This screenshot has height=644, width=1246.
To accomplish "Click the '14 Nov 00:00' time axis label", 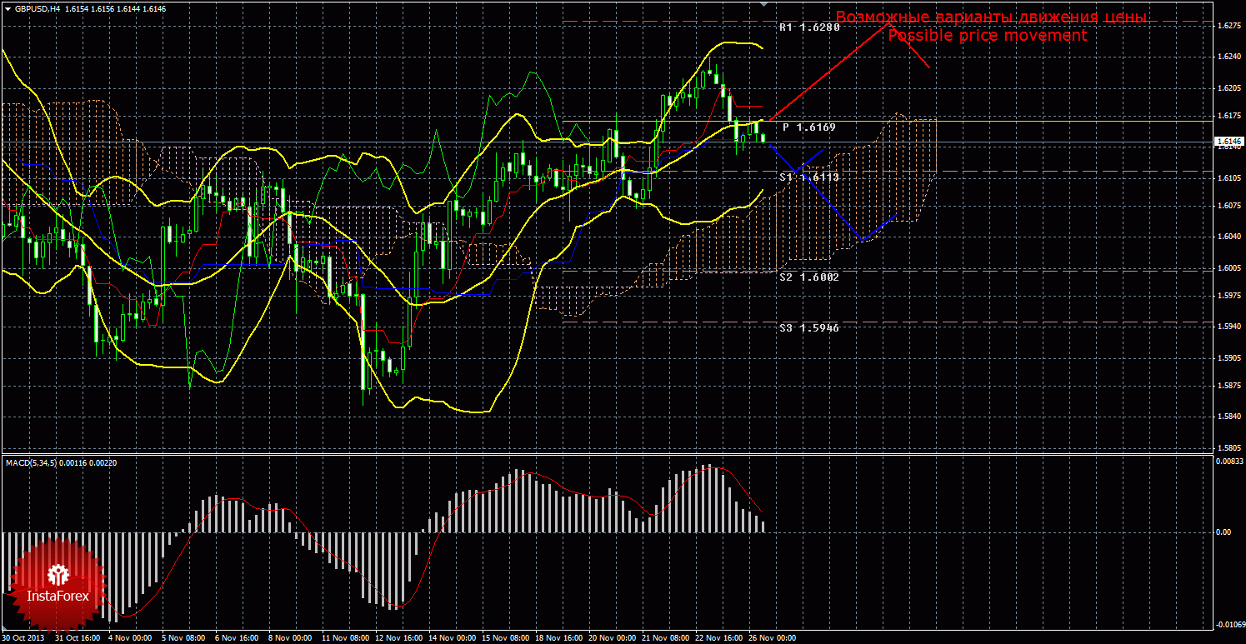I will pos(453,638).
